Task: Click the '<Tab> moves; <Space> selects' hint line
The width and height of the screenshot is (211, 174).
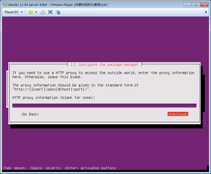Action: point(59,168)
